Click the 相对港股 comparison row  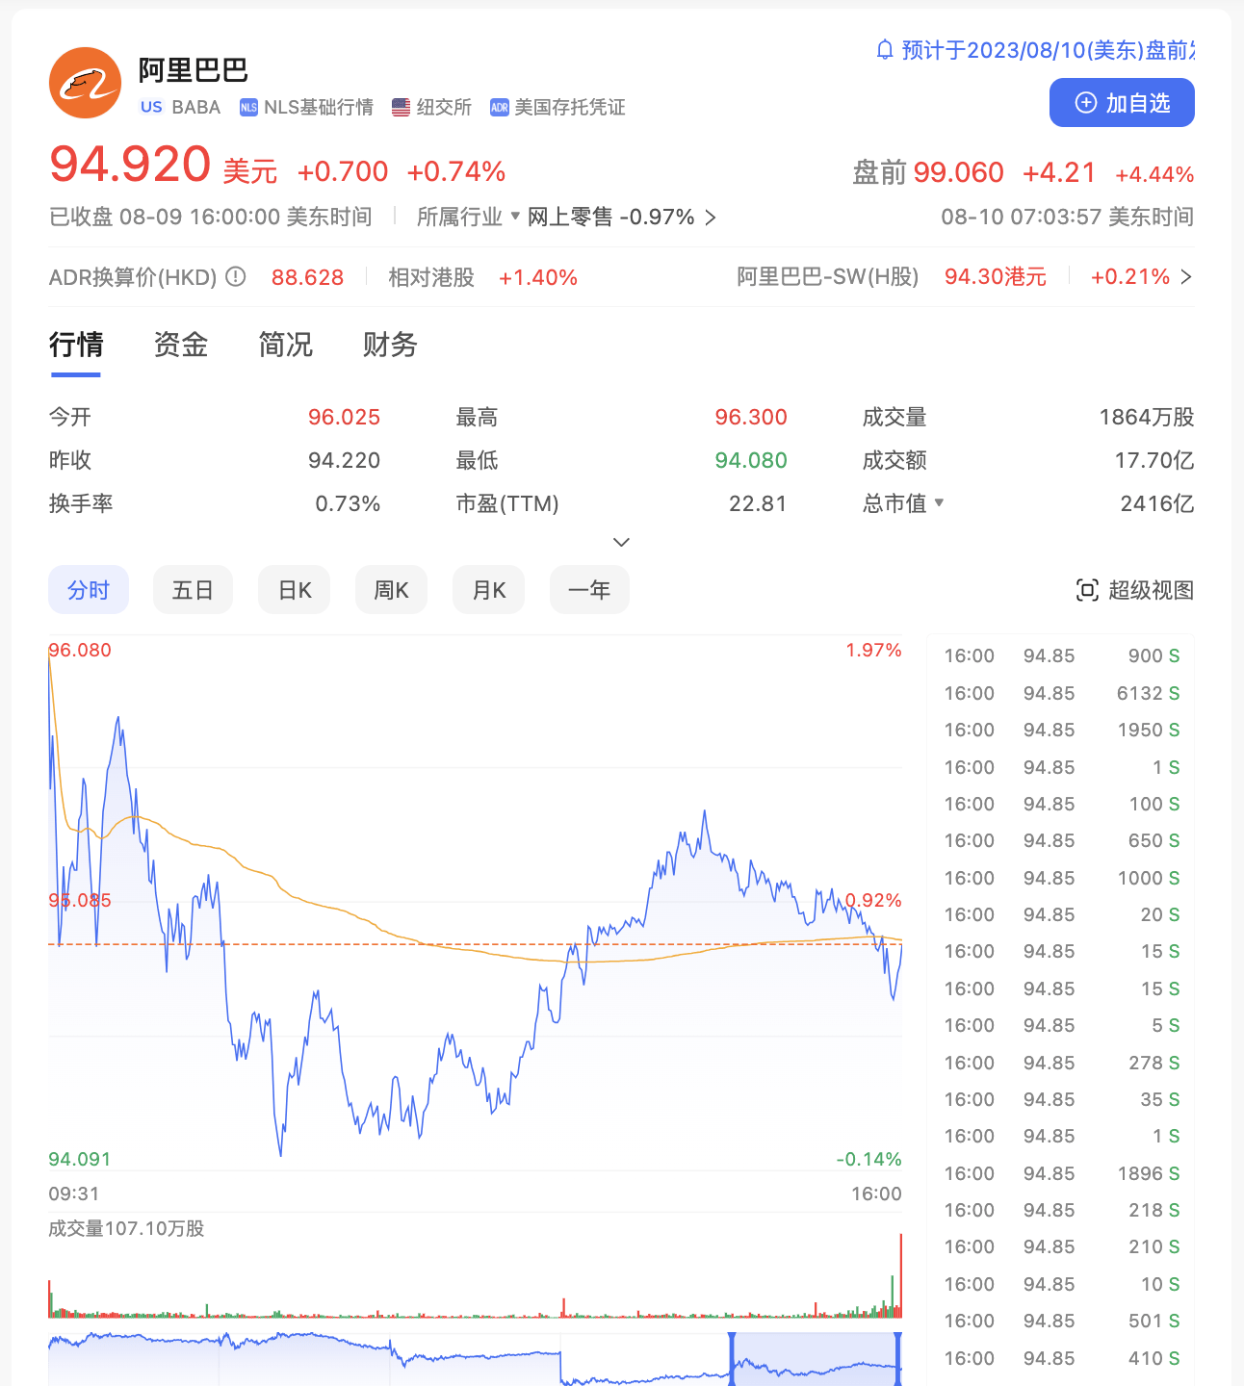point(430,277)
